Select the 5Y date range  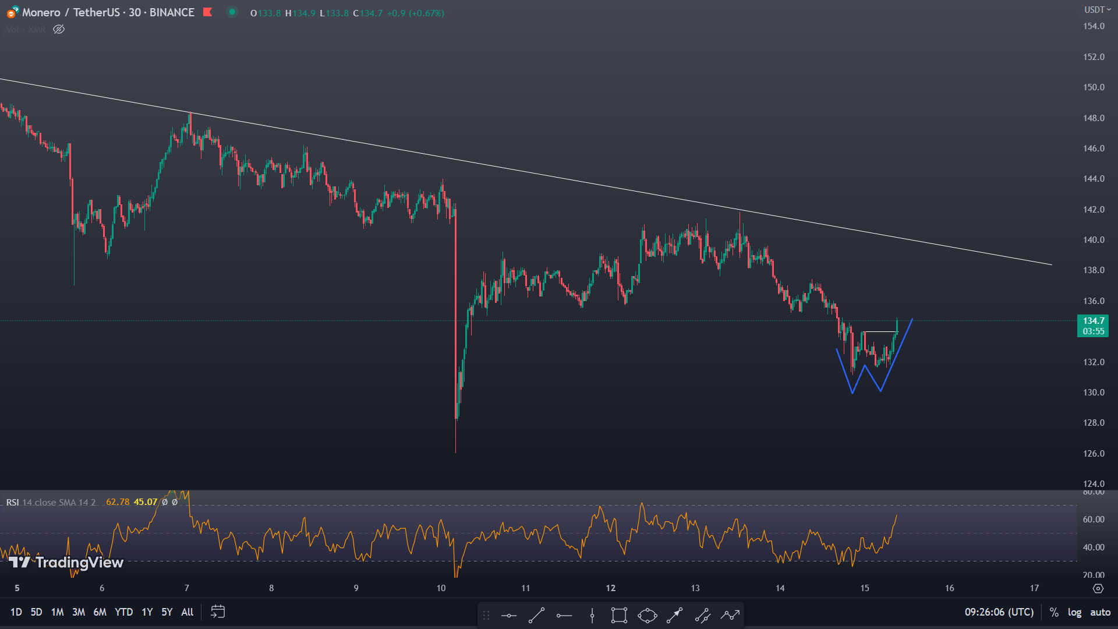[167, 612]
